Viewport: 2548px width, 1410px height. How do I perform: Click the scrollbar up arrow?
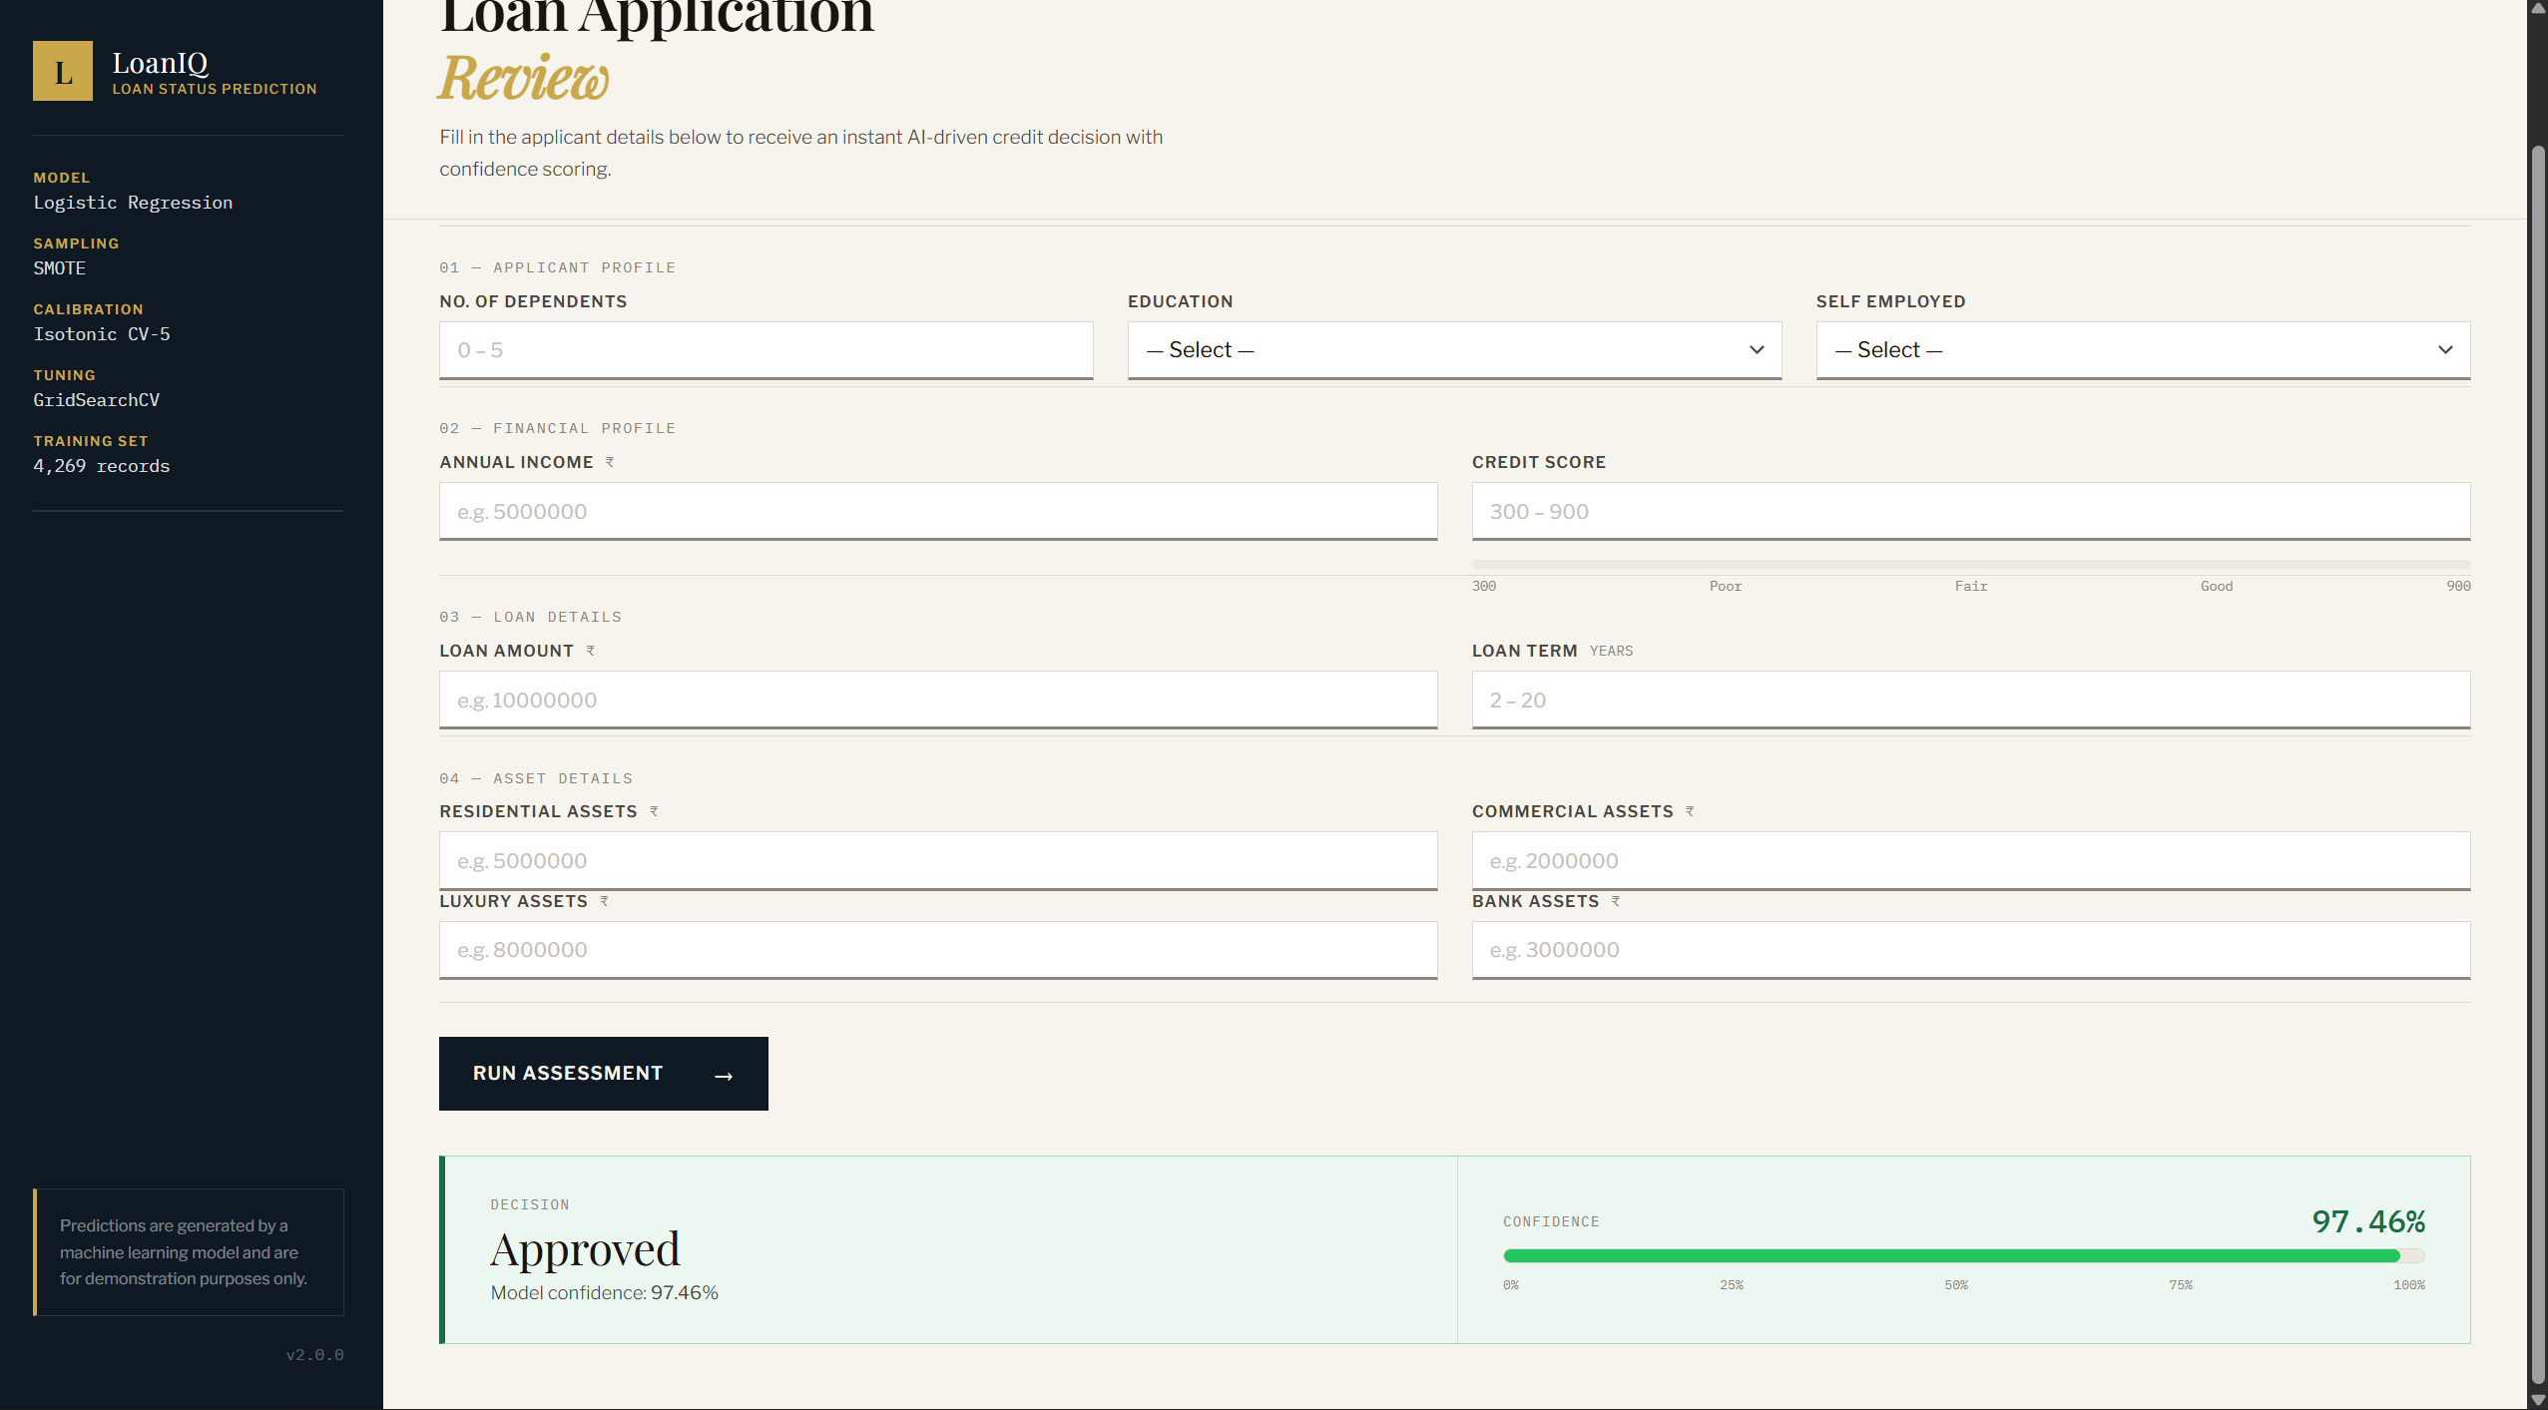point(2537,9)
